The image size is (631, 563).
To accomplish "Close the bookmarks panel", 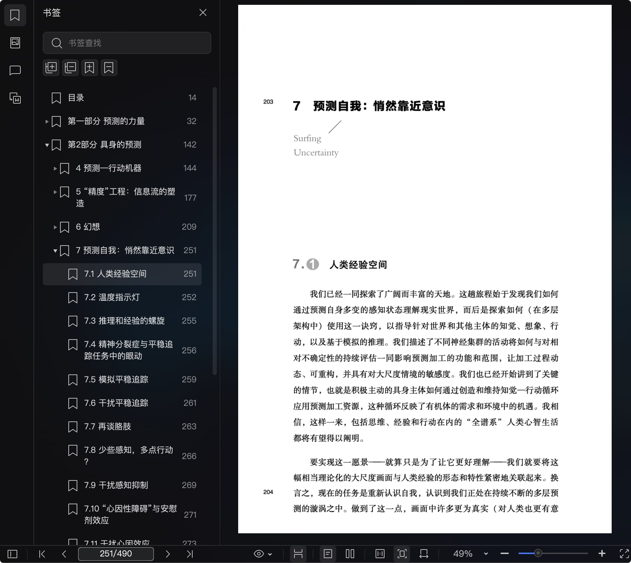I will 203,13.
